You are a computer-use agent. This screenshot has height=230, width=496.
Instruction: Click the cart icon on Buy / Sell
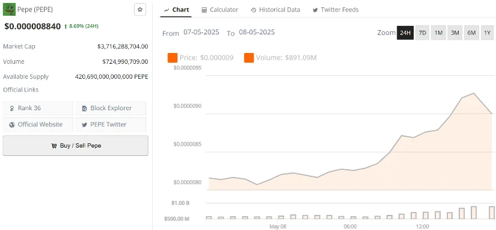[54, 146]
